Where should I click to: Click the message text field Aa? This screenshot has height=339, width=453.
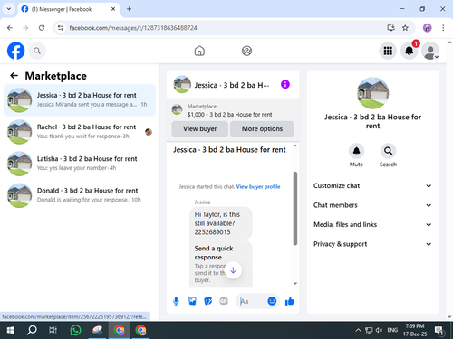[252, 301]
